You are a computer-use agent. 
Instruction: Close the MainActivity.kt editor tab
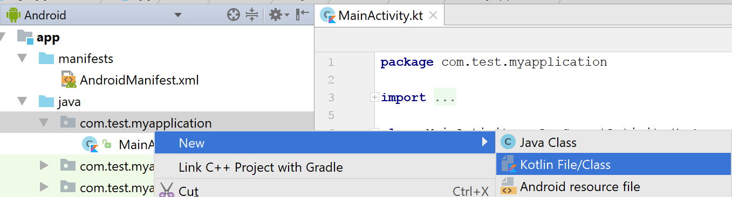pos(433,15)
